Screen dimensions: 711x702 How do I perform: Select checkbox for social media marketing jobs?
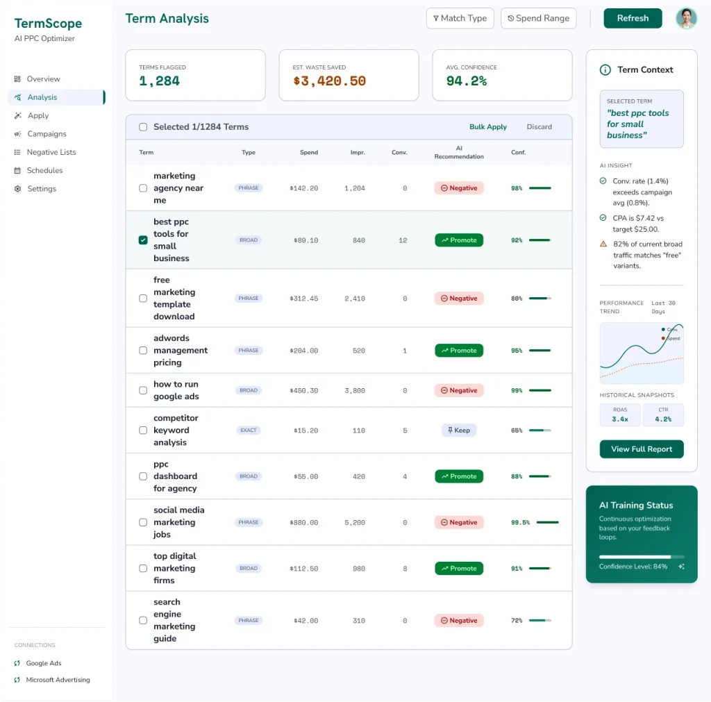tap(143, 522)
